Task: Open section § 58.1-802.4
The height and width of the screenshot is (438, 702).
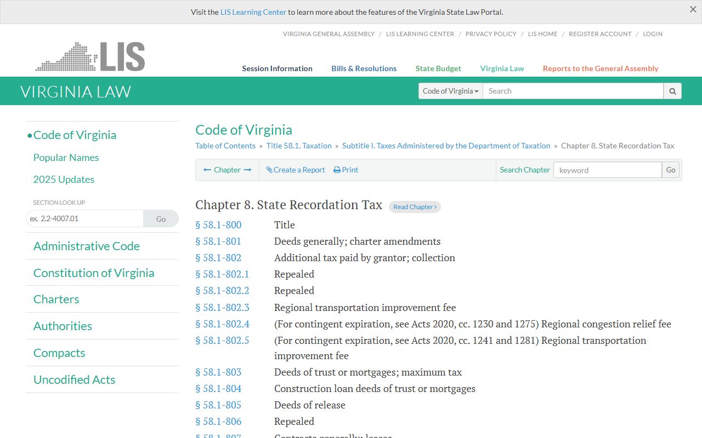Action: pyautogui.click(x=222, y=324)
